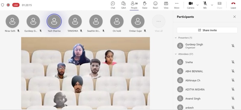Collapse the Attendees (37) section

pos(176,54)
